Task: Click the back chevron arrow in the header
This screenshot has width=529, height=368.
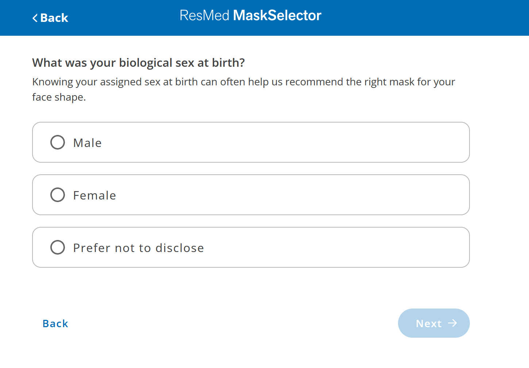Action: (34, 18)
